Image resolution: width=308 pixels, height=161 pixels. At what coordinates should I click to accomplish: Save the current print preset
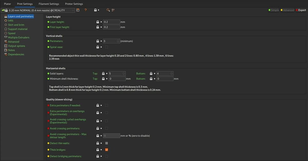pyautogui.click(x=78, y=10)
